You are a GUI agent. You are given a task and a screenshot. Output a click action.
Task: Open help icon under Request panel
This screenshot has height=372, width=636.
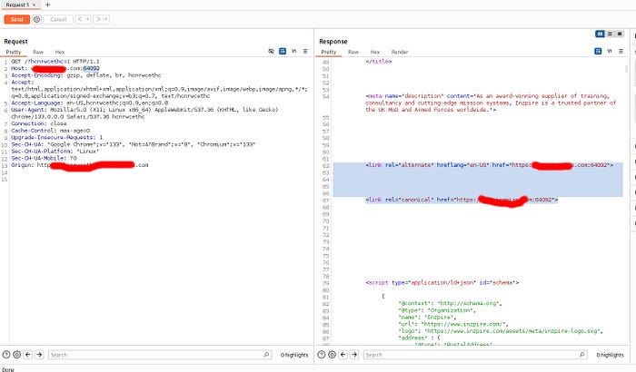pyautogui.click(x=6, y=355)
